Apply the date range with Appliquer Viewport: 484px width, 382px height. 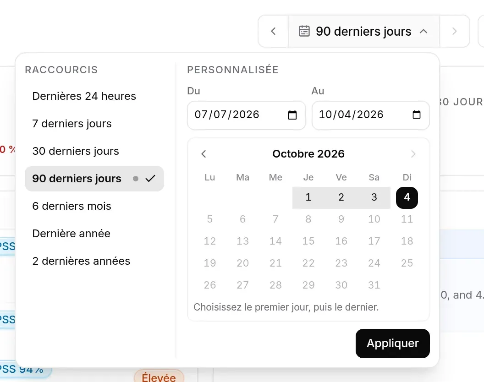[393, 344]
